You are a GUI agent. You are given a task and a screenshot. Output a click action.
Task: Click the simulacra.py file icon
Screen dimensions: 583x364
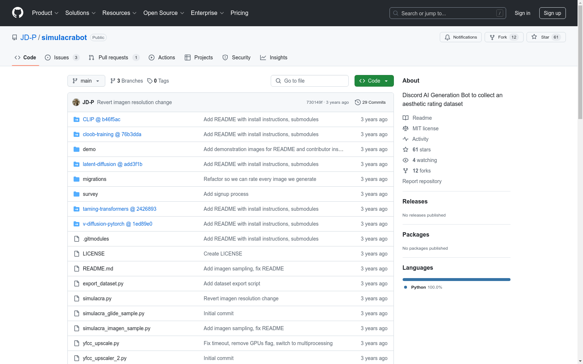77,298
